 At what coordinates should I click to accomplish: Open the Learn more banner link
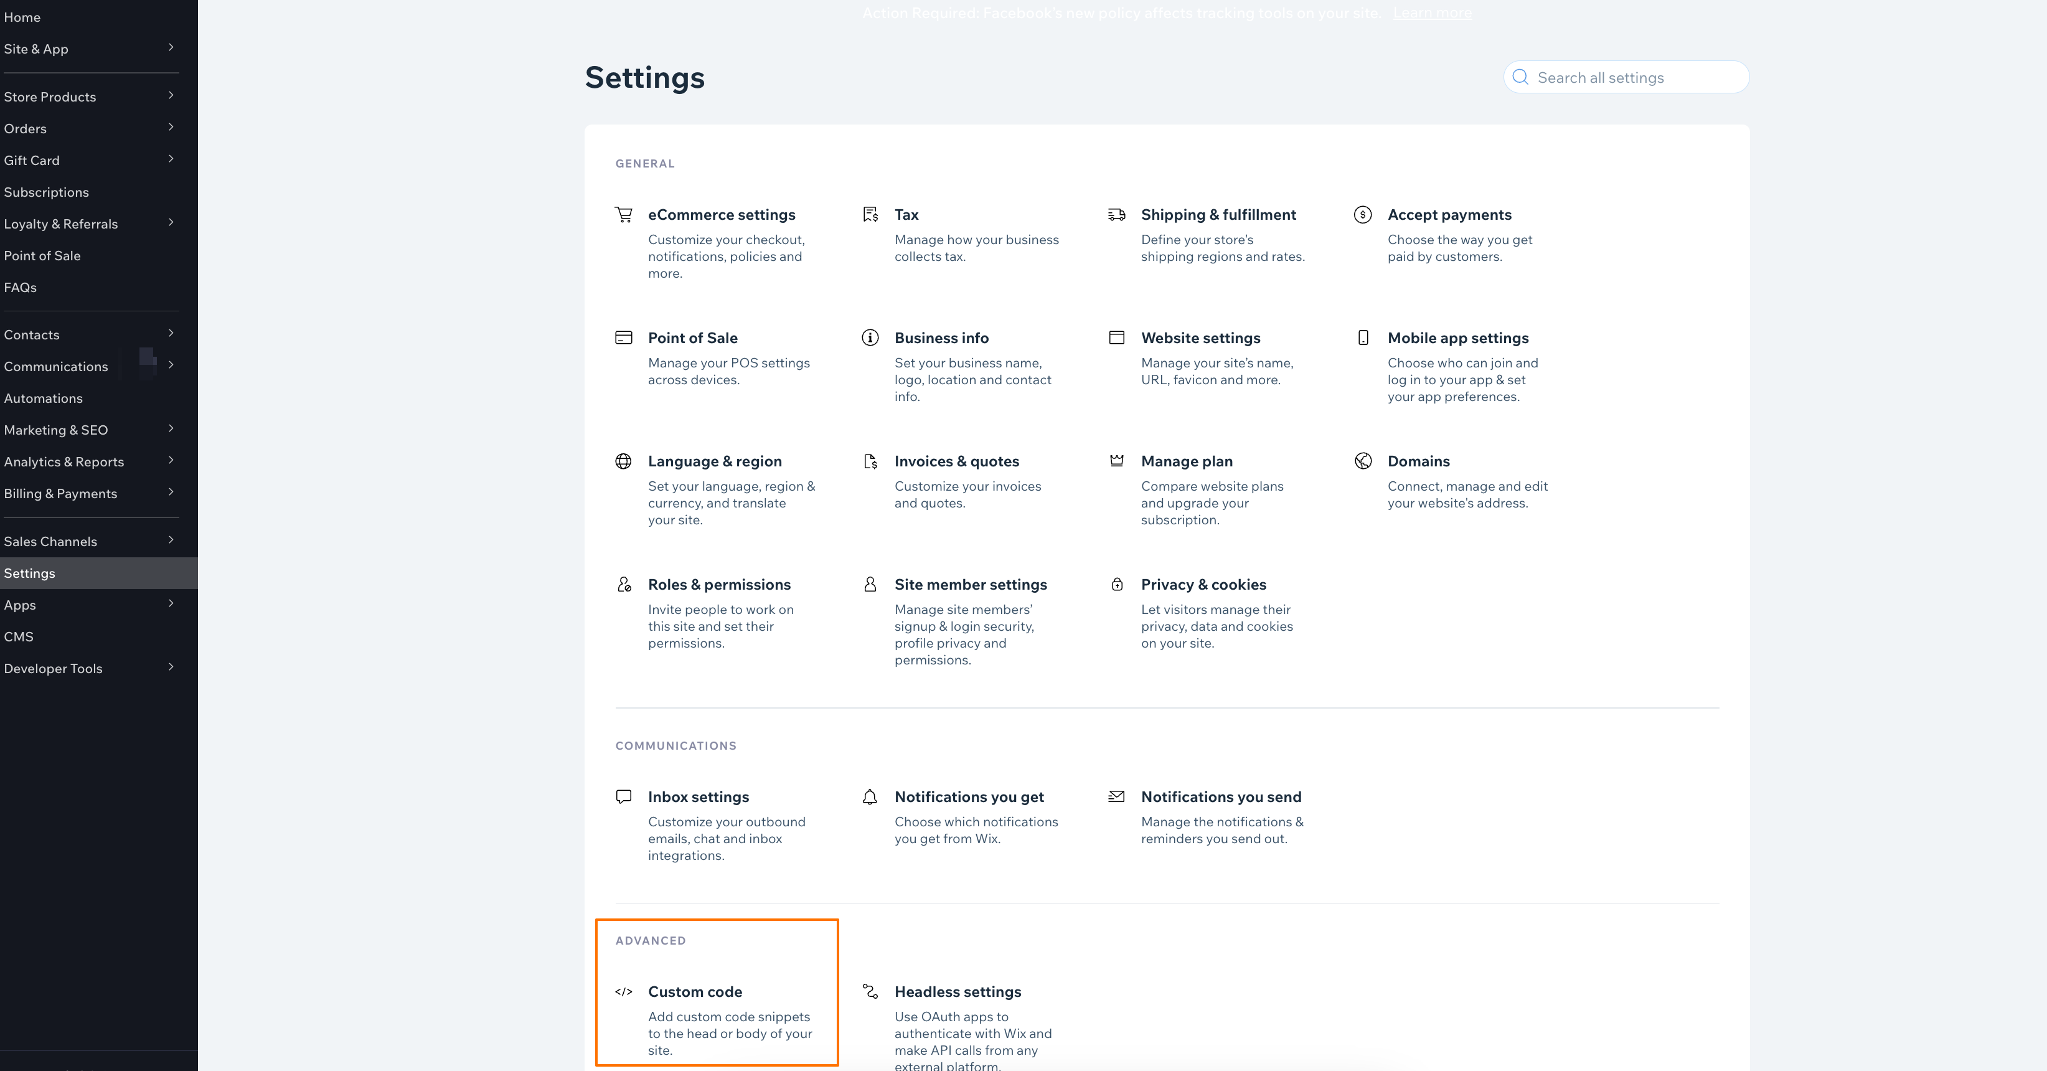click(1432, 12)
